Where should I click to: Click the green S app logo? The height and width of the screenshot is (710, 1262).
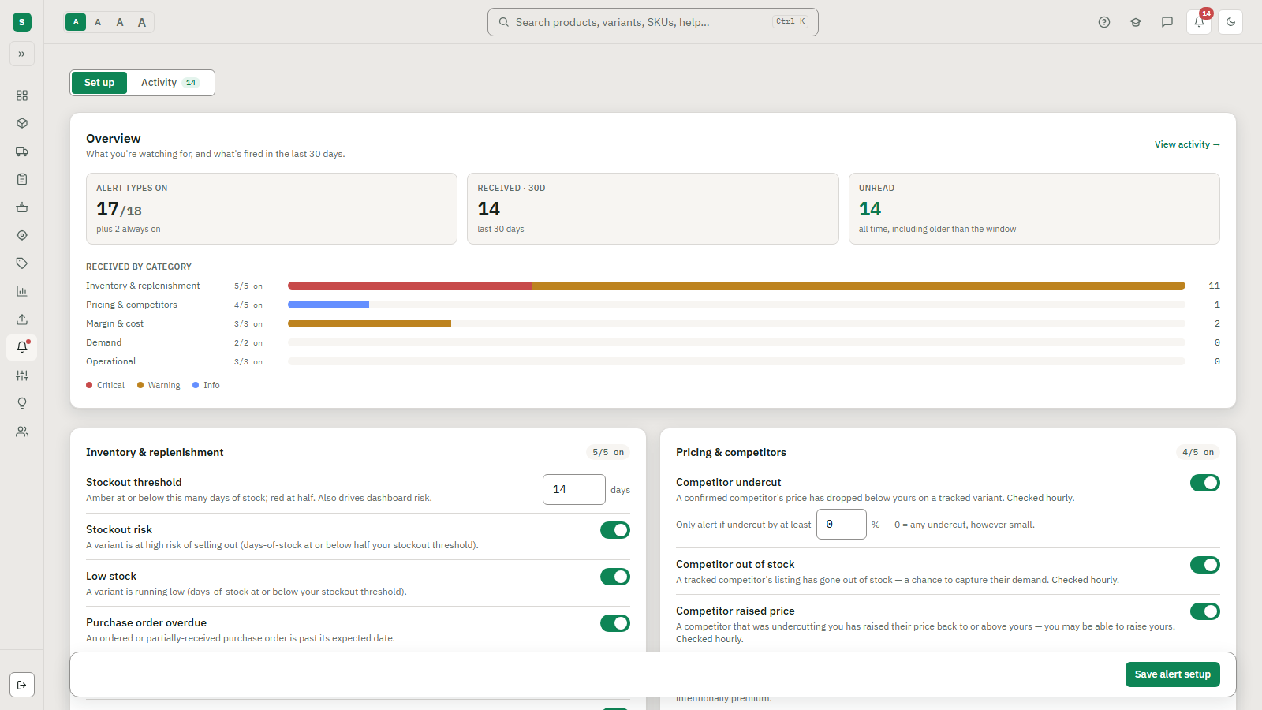click(22, 22)
